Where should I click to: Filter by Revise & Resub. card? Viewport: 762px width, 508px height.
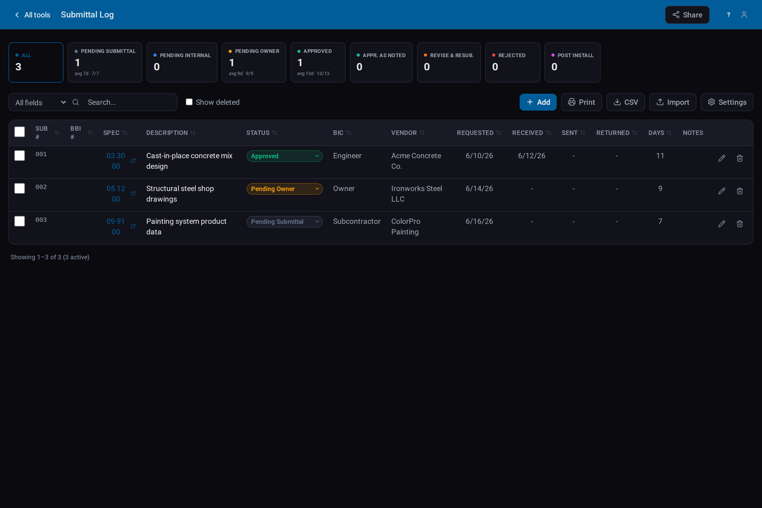click(449, 63)
